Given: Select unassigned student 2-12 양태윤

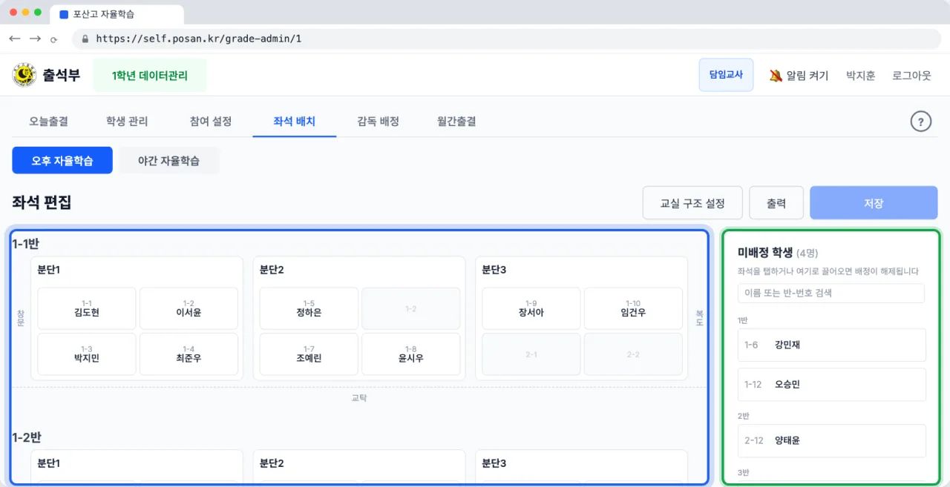Looking at the screenshot, I should click(832, 440).
